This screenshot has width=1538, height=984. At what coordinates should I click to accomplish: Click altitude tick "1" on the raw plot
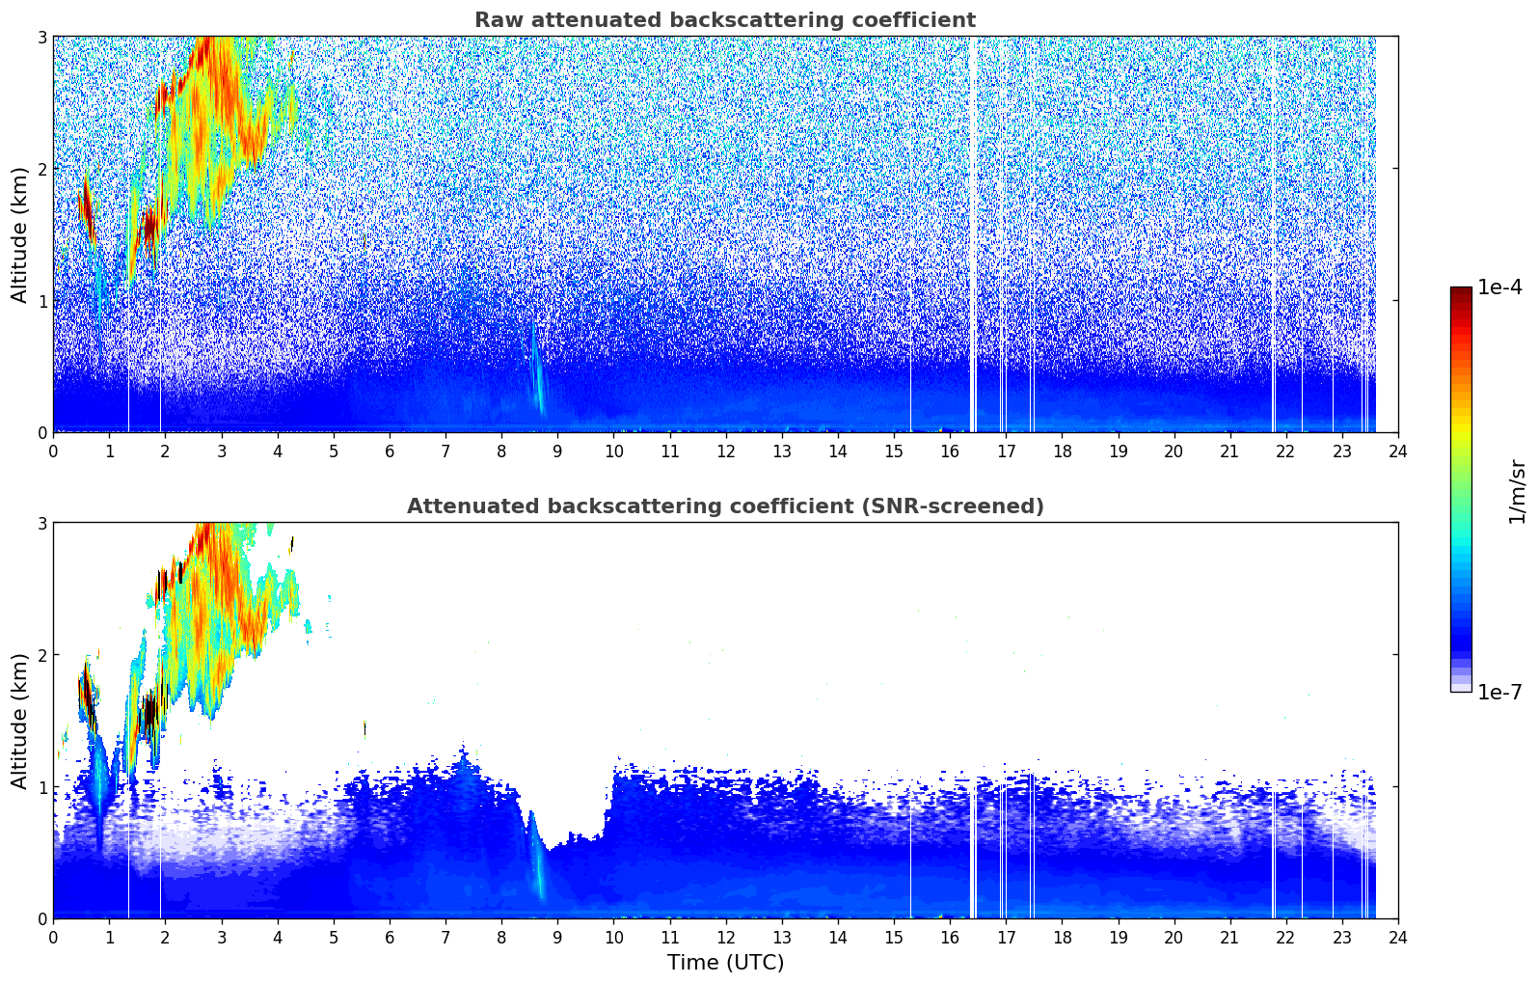pyautogui.click(x=42, y=301)
